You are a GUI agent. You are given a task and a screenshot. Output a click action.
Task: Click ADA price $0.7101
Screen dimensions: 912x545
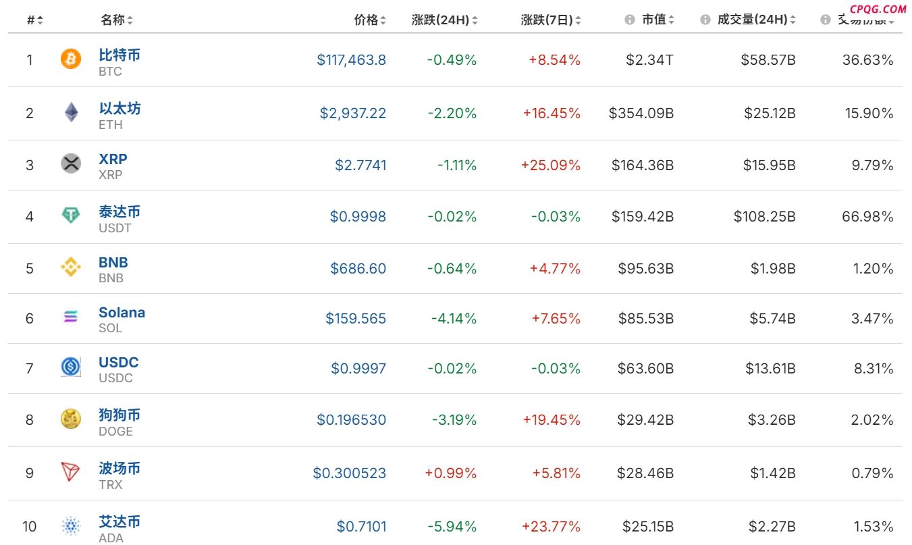click(x=362, y=526)
